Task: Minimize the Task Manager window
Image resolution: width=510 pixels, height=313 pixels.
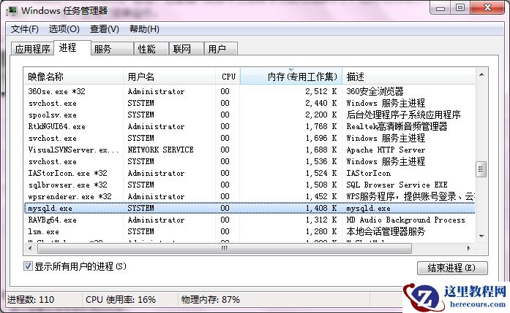Action: click(x=440, y=8)
